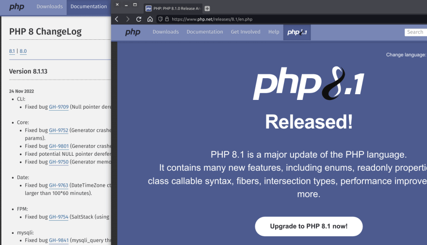The height and width of the screenshot is (245, 427).
Task: Open the Get Involved menu item
Action: pyautogui.click(x=246, y=32)
